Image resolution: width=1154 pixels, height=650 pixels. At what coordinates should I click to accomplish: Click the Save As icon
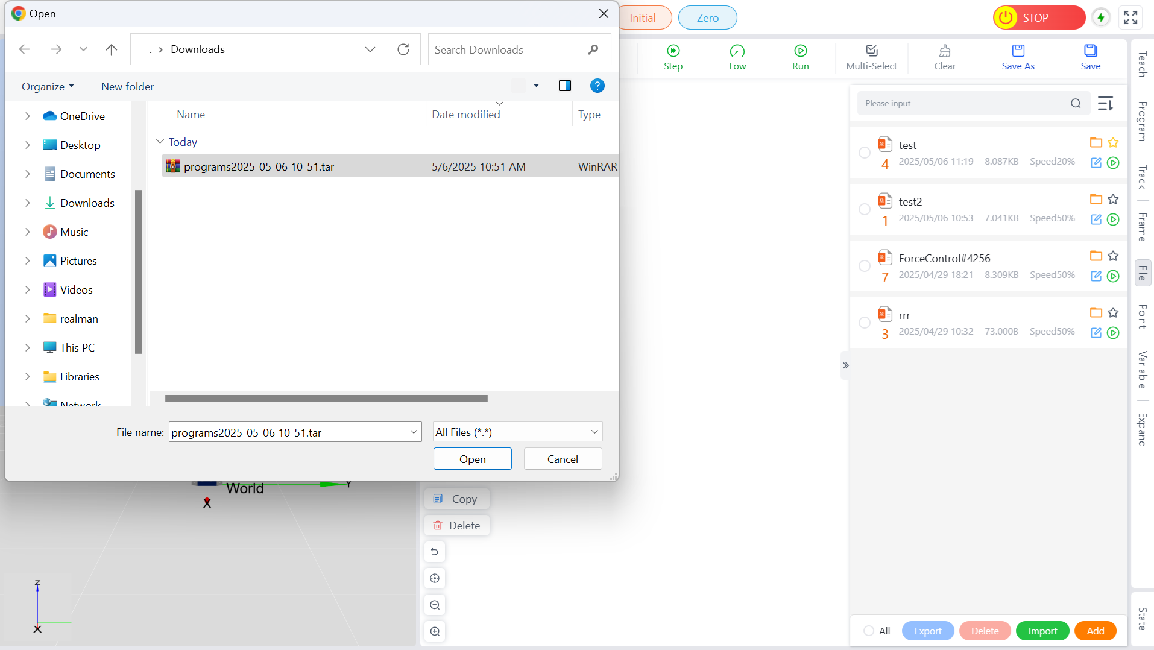click(1018, 51)
